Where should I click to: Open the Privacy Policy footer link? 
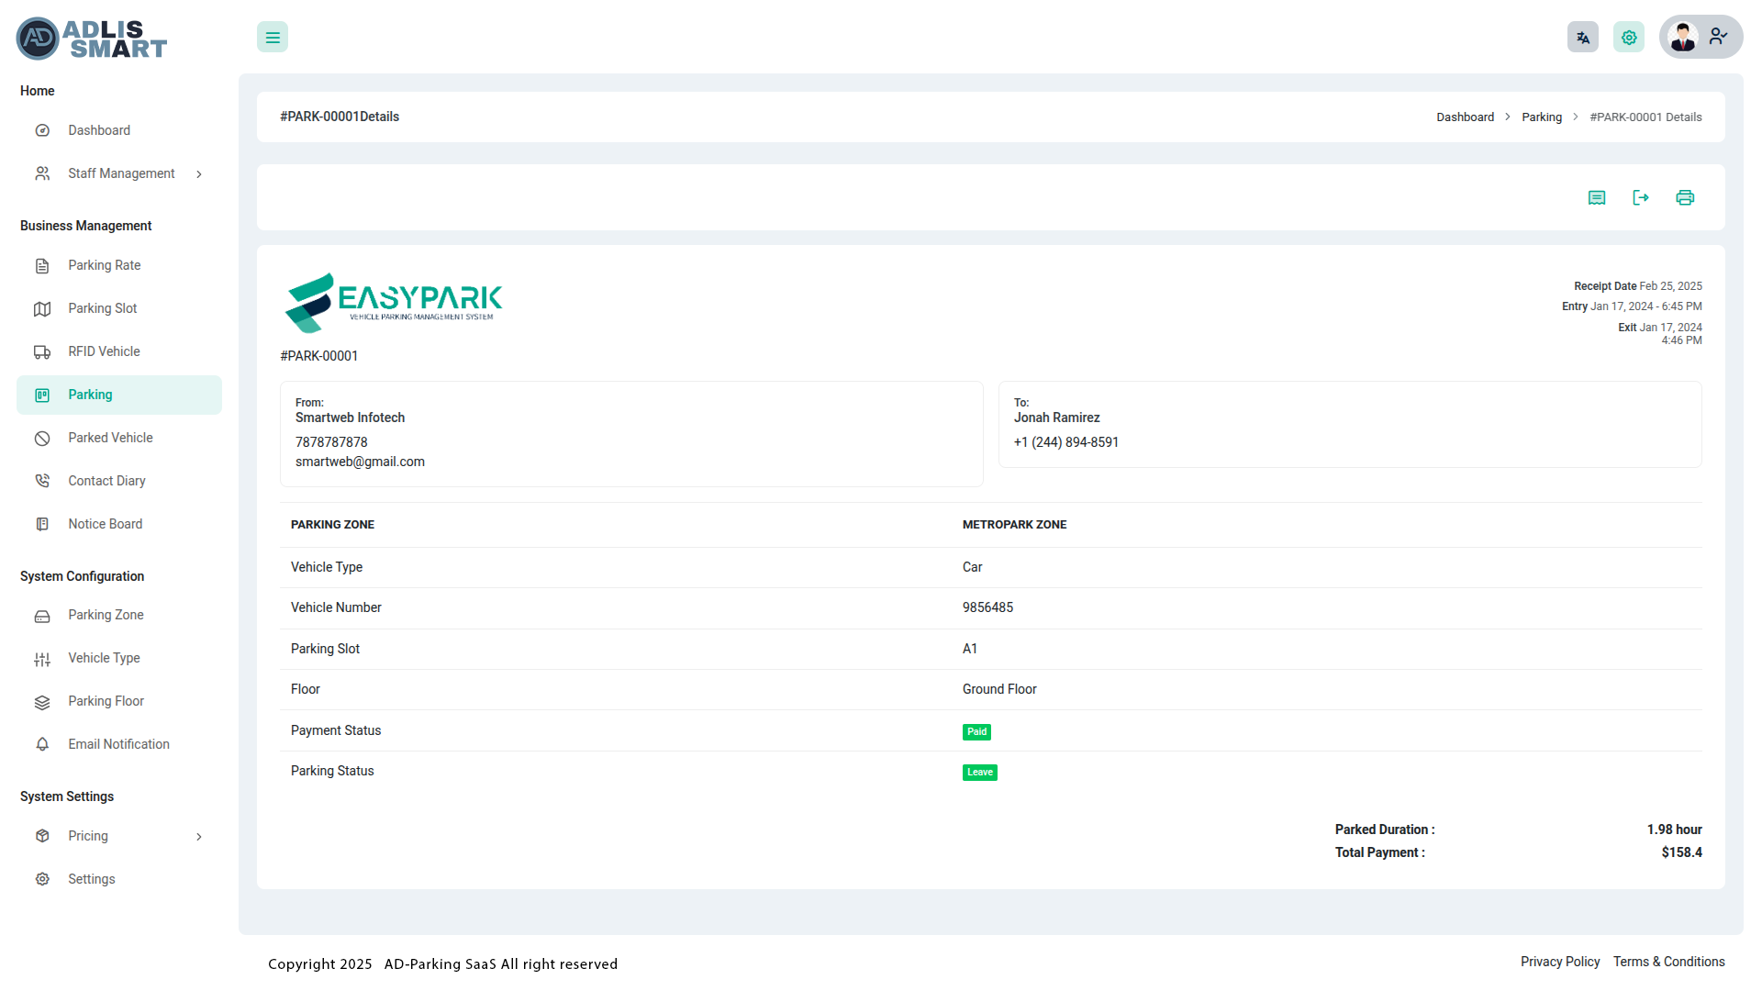(x=1559, y=962)
